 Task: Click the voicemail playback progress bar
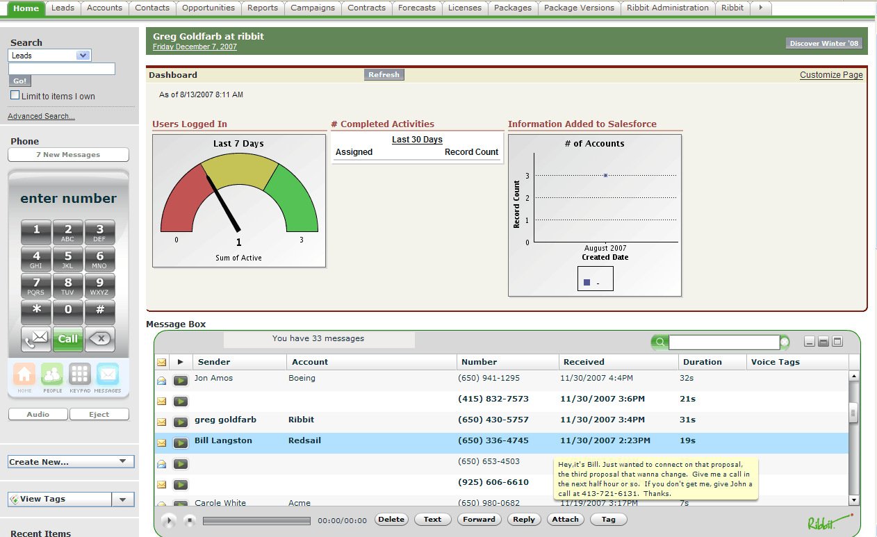(256, 520)
